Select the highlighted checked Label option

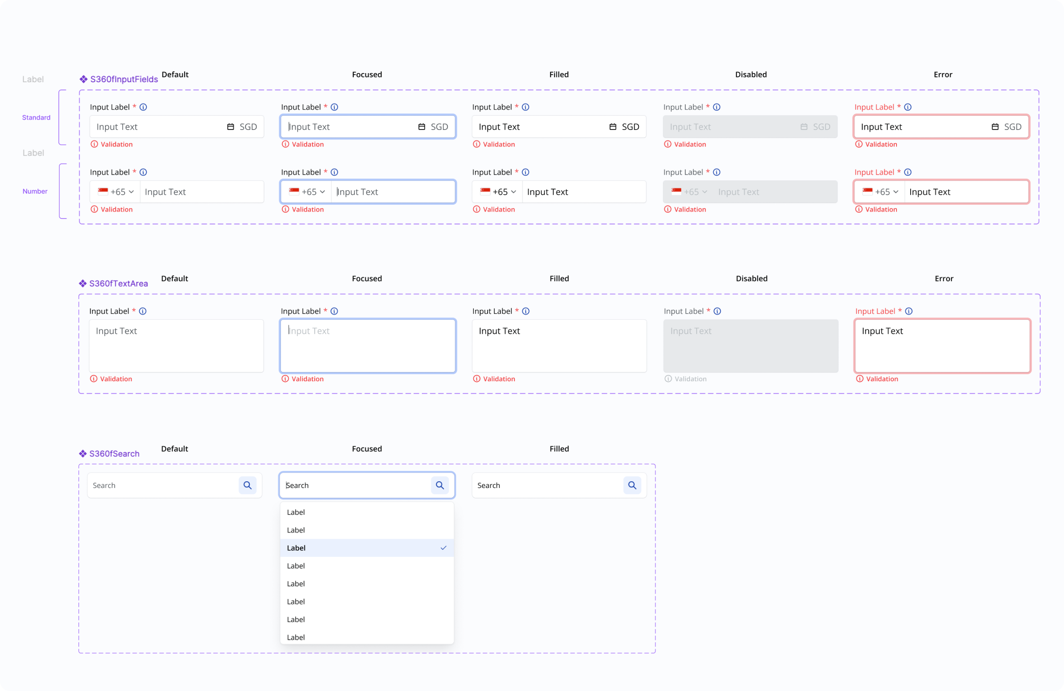tap(367, 548)
